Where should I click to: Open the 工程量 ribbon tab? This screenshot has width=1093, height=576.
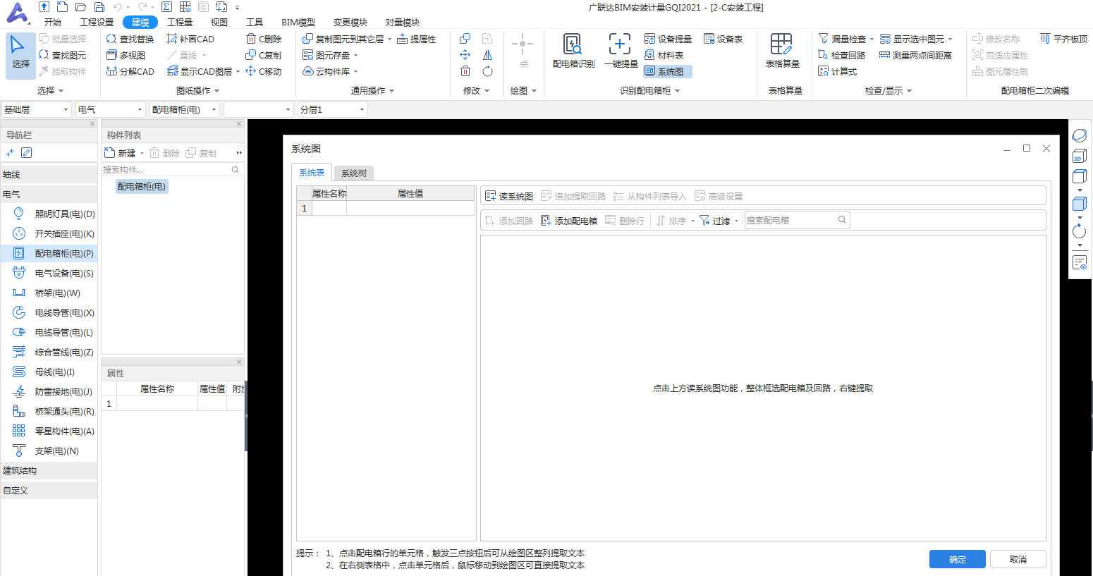(180, 22)
